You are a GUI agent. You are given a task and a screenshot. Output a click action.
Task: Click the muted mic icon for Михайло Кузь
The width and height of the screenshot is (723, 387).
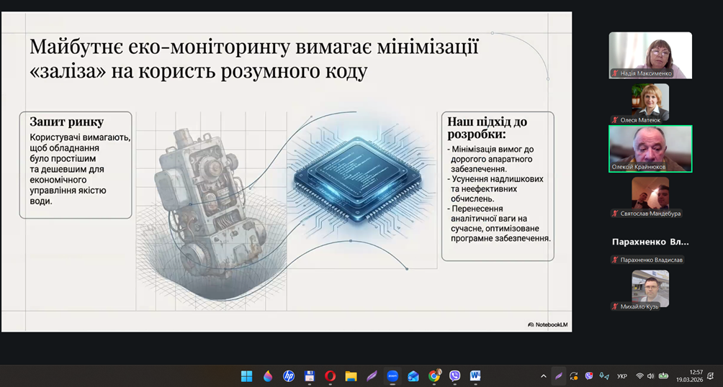coord(615,307)
